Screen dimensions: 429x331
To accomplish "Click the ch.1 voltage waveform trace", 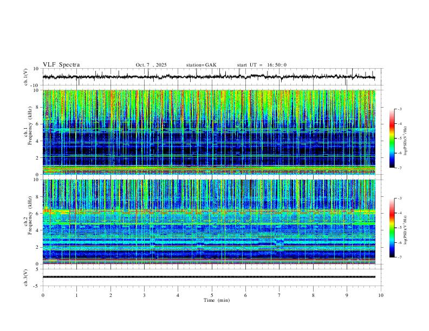I will [x=209, y=77].
